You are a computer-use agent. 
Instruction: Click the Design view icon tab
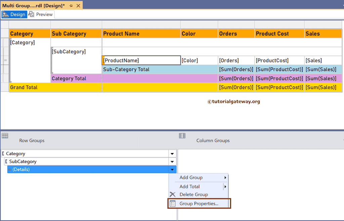(6, 14)
